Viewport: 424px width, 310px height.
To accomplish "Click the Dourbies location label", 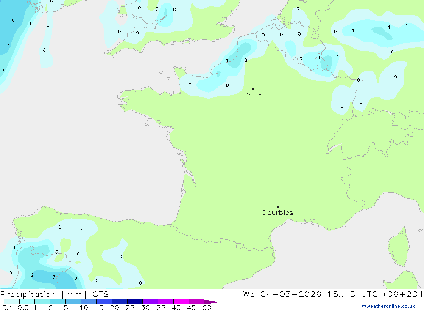I will coord(278,213).
